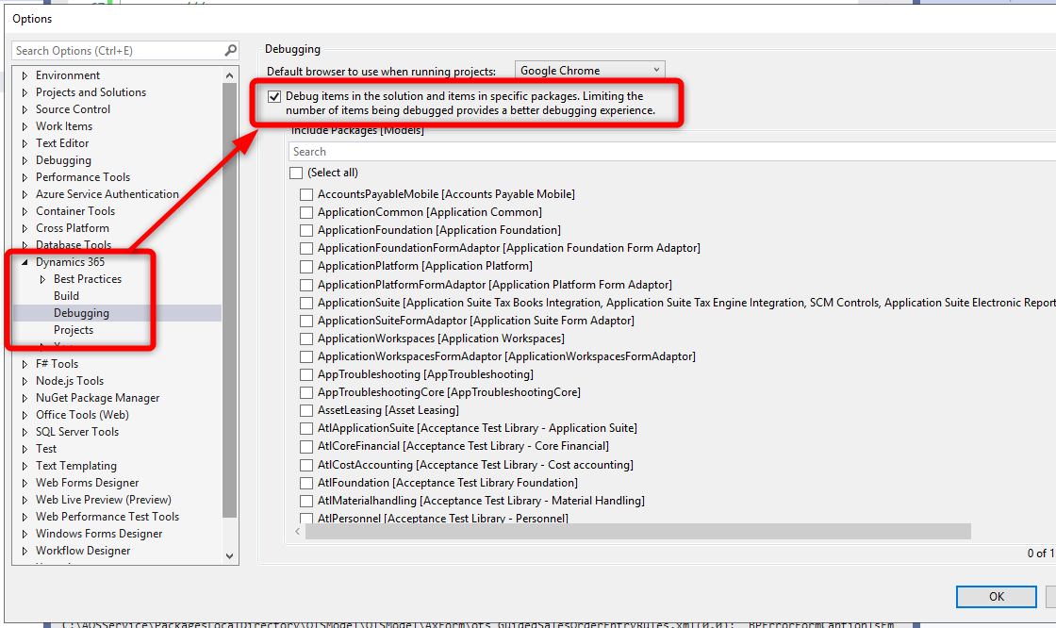Click the Include Packages search box
This screenshot has width=1056, height=628.
(672, 152)
